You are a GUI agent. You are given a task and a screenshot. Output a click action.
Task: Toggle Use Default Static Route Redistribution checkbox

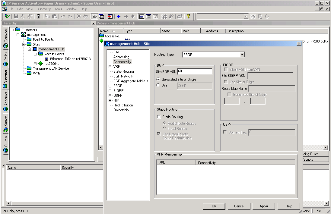[x=159, y=134]
